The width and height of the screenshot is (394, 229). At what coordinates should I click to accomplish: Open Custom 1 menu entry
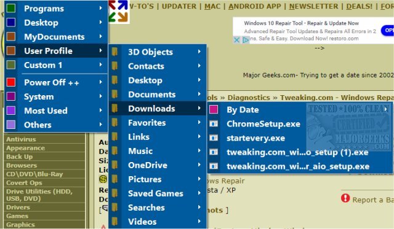56,65
